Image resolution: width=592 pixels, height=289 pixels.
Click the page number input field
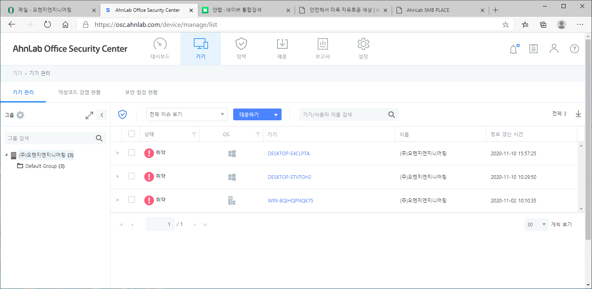tap(160, 224)
